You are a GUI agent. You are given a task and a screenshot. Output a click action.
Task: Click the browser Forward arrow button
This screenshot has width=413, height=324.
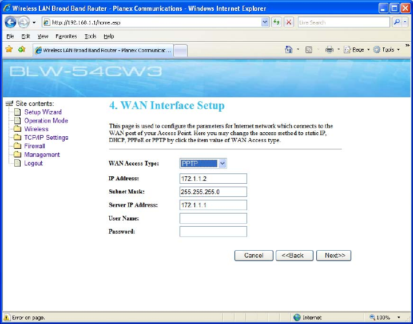(x=24, y=22)
